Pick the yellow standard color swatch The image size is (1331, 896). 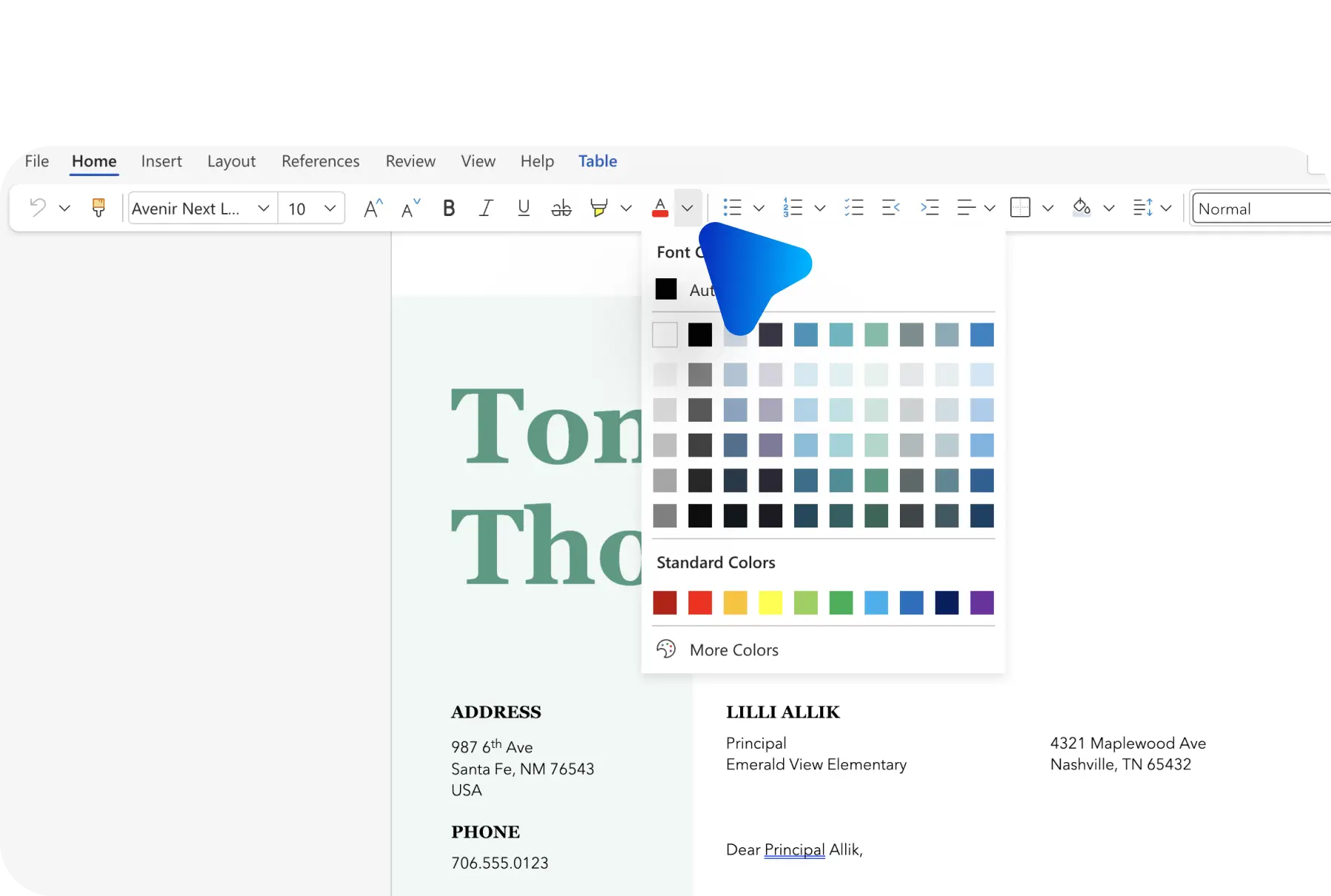point(771,602)
